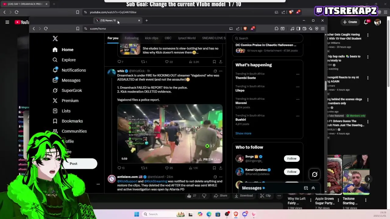
Task: Open @KickStreaming mention link
Action: [x=156, y=181]
